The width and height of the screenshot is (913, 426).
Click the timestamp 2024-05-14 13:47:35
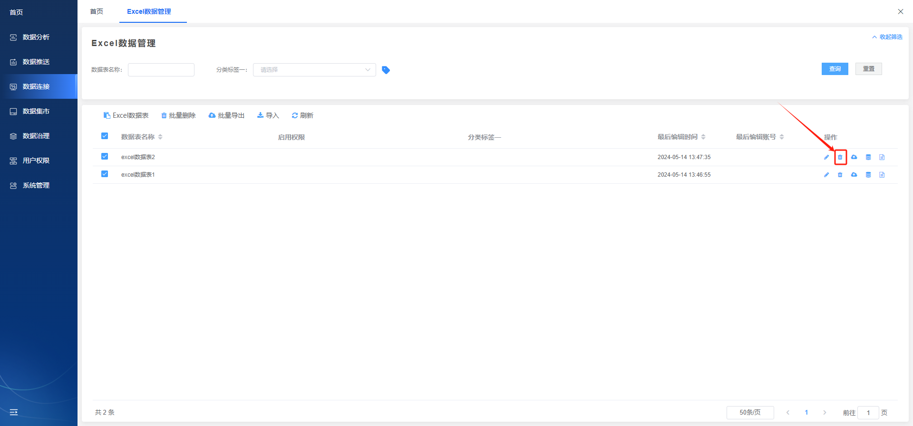pyautogui.click(x=684, y=157)
